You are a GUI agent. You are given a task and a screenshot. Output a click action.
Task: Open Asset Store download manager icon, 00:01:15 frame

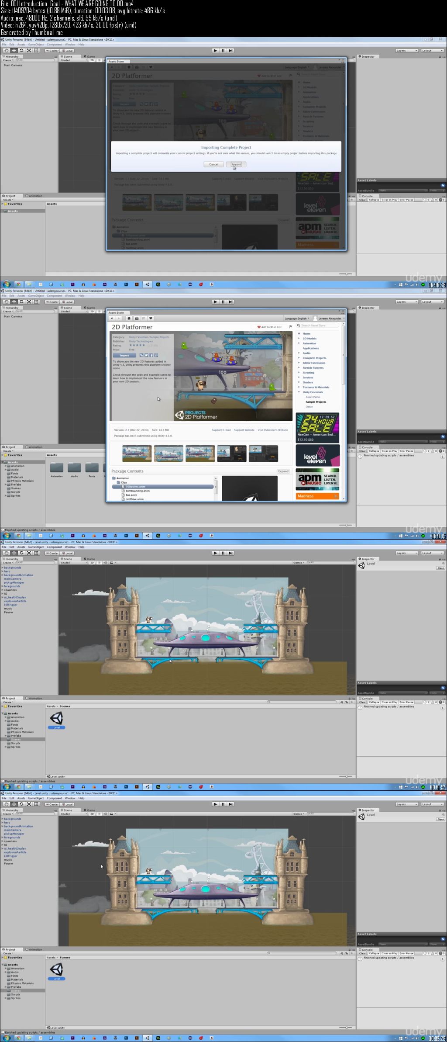pos(136,318)
